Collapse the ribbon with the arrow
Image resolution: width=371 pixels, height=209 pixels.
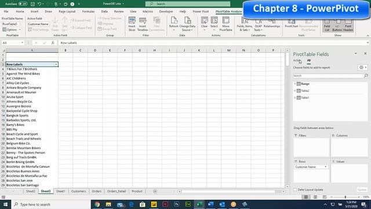click(368, 35)
